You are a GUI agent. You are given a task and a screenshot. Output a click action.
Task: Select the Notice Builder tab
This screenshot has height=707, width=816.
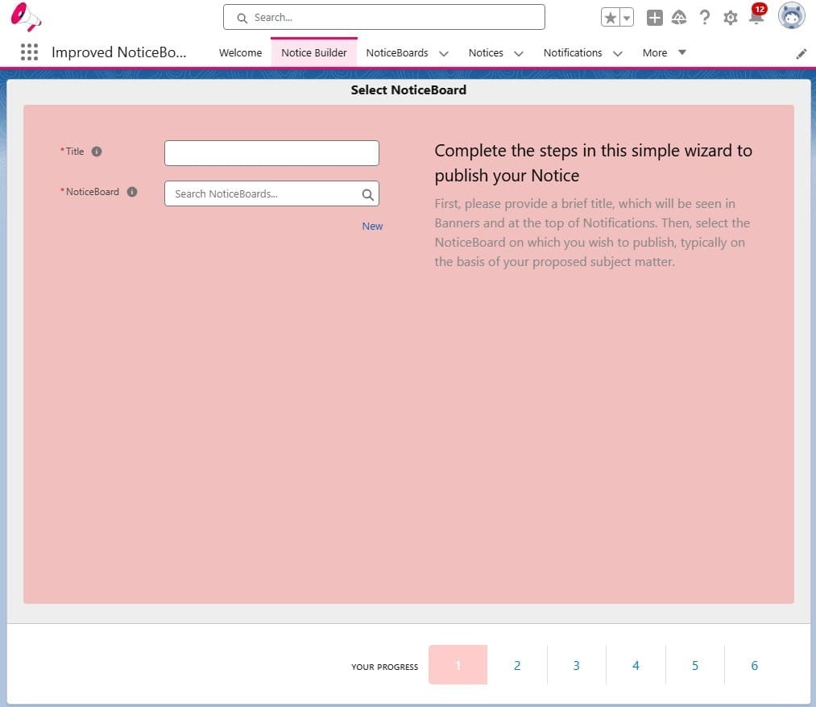[x=314, y=52]
